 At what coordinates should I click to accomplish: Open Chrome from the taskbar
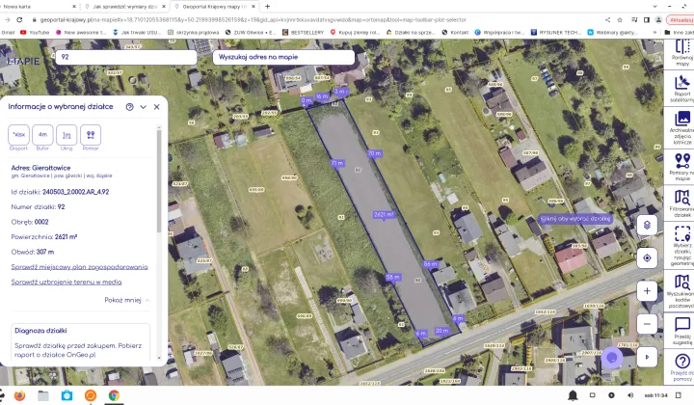click(x=114, y=395)
